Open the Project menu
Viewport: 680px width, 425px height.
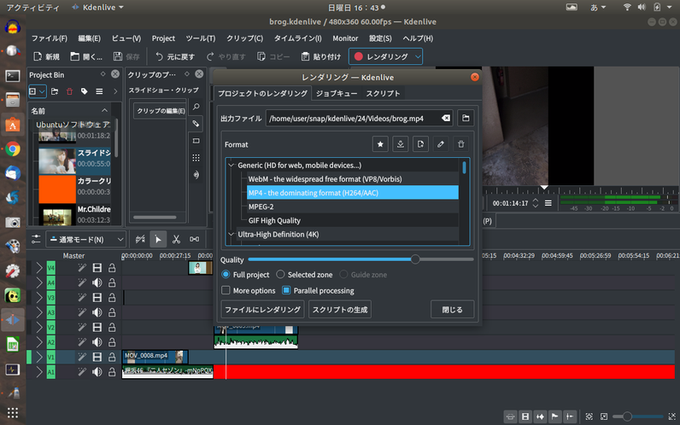[x=163, y=38]
